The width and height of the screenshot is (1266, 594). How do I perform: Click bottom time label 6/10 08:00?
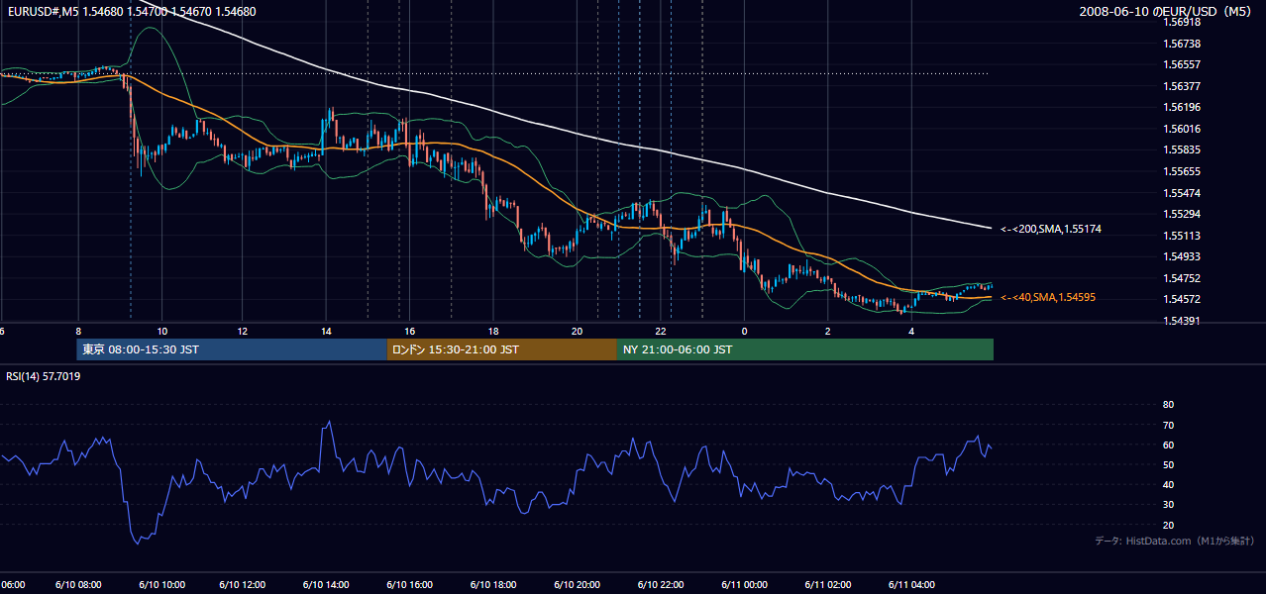pos(76,584)
